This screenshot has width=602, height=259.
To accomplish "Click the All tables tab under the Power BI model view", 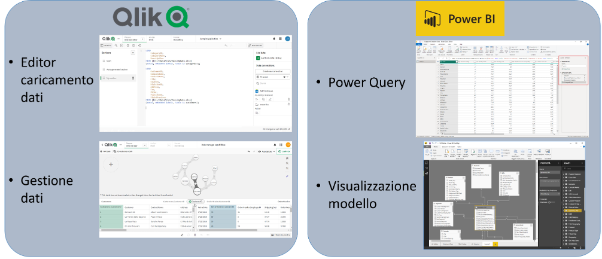I will click(x=434, y=244).
